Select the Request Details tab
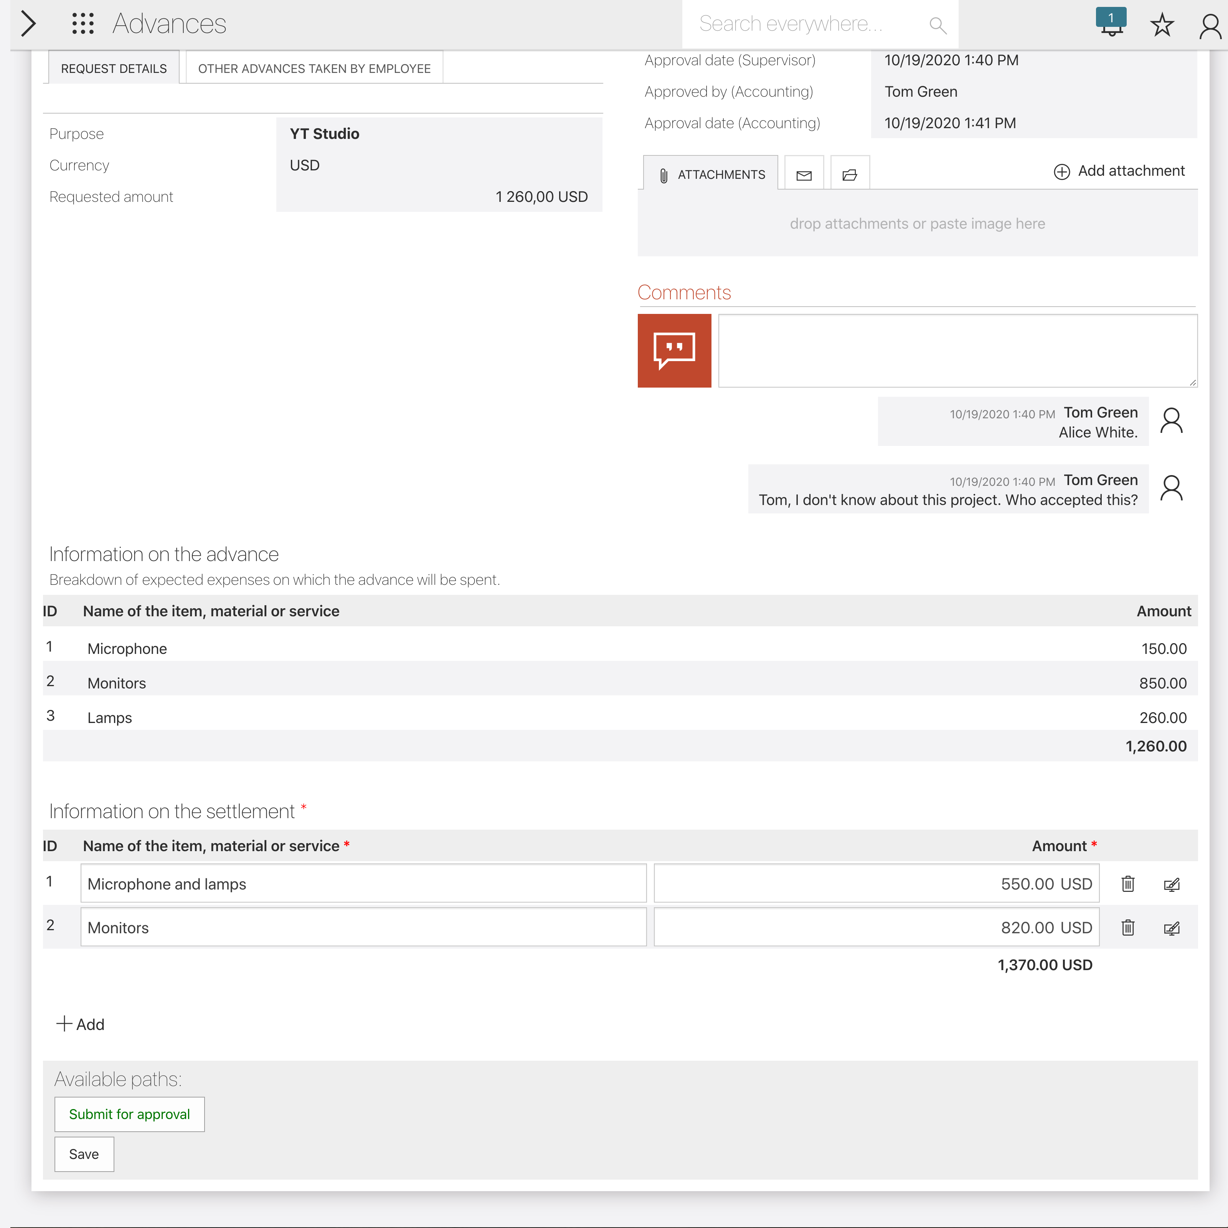 (x=114, y=69)
